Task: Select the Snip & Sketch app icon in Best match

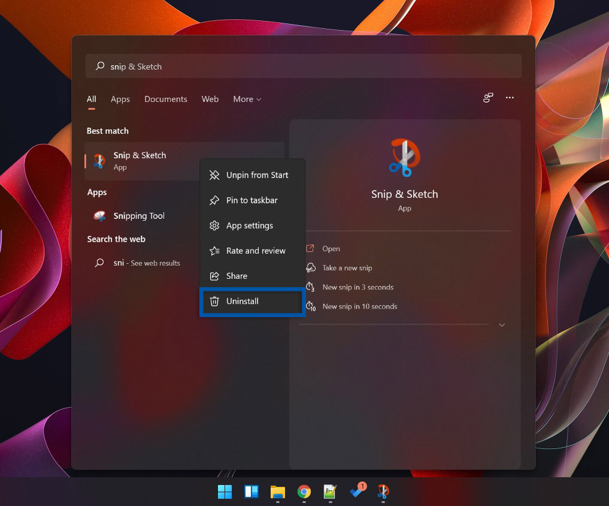Action: point(99,160)
